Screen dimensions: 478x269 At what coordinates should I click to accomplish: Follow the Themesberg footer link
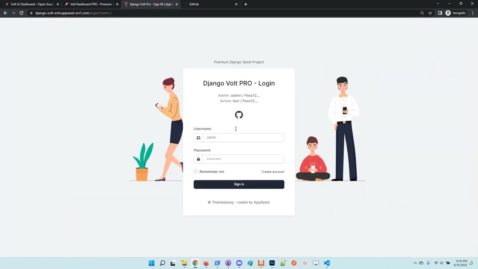[223, 202]
